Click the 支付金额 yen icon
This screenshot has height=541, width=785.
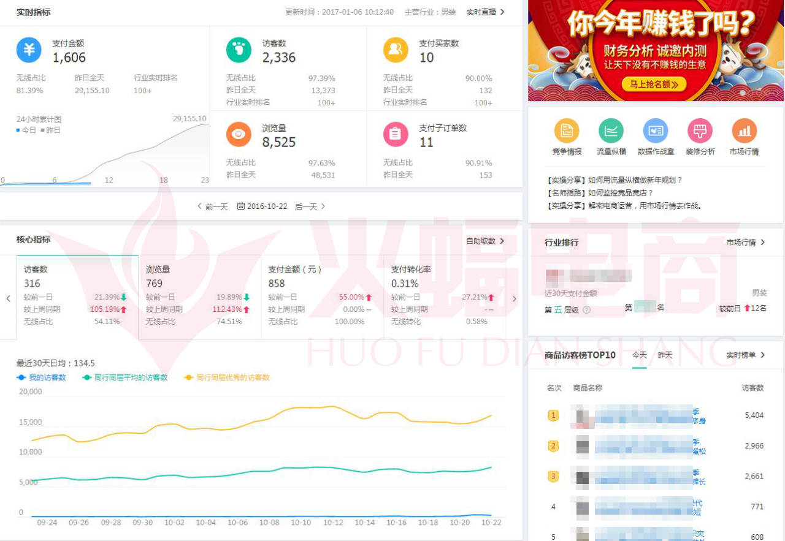coord(29,50)
